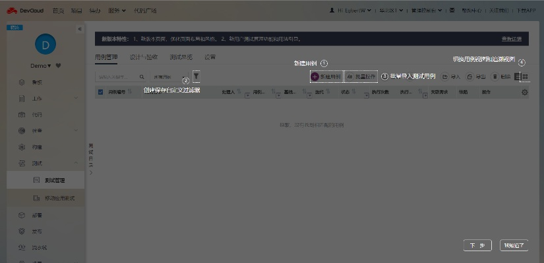Click the 新建用例 button
Image resolution: width=544 pixels, height=263 pixels.
click(326, 76)
